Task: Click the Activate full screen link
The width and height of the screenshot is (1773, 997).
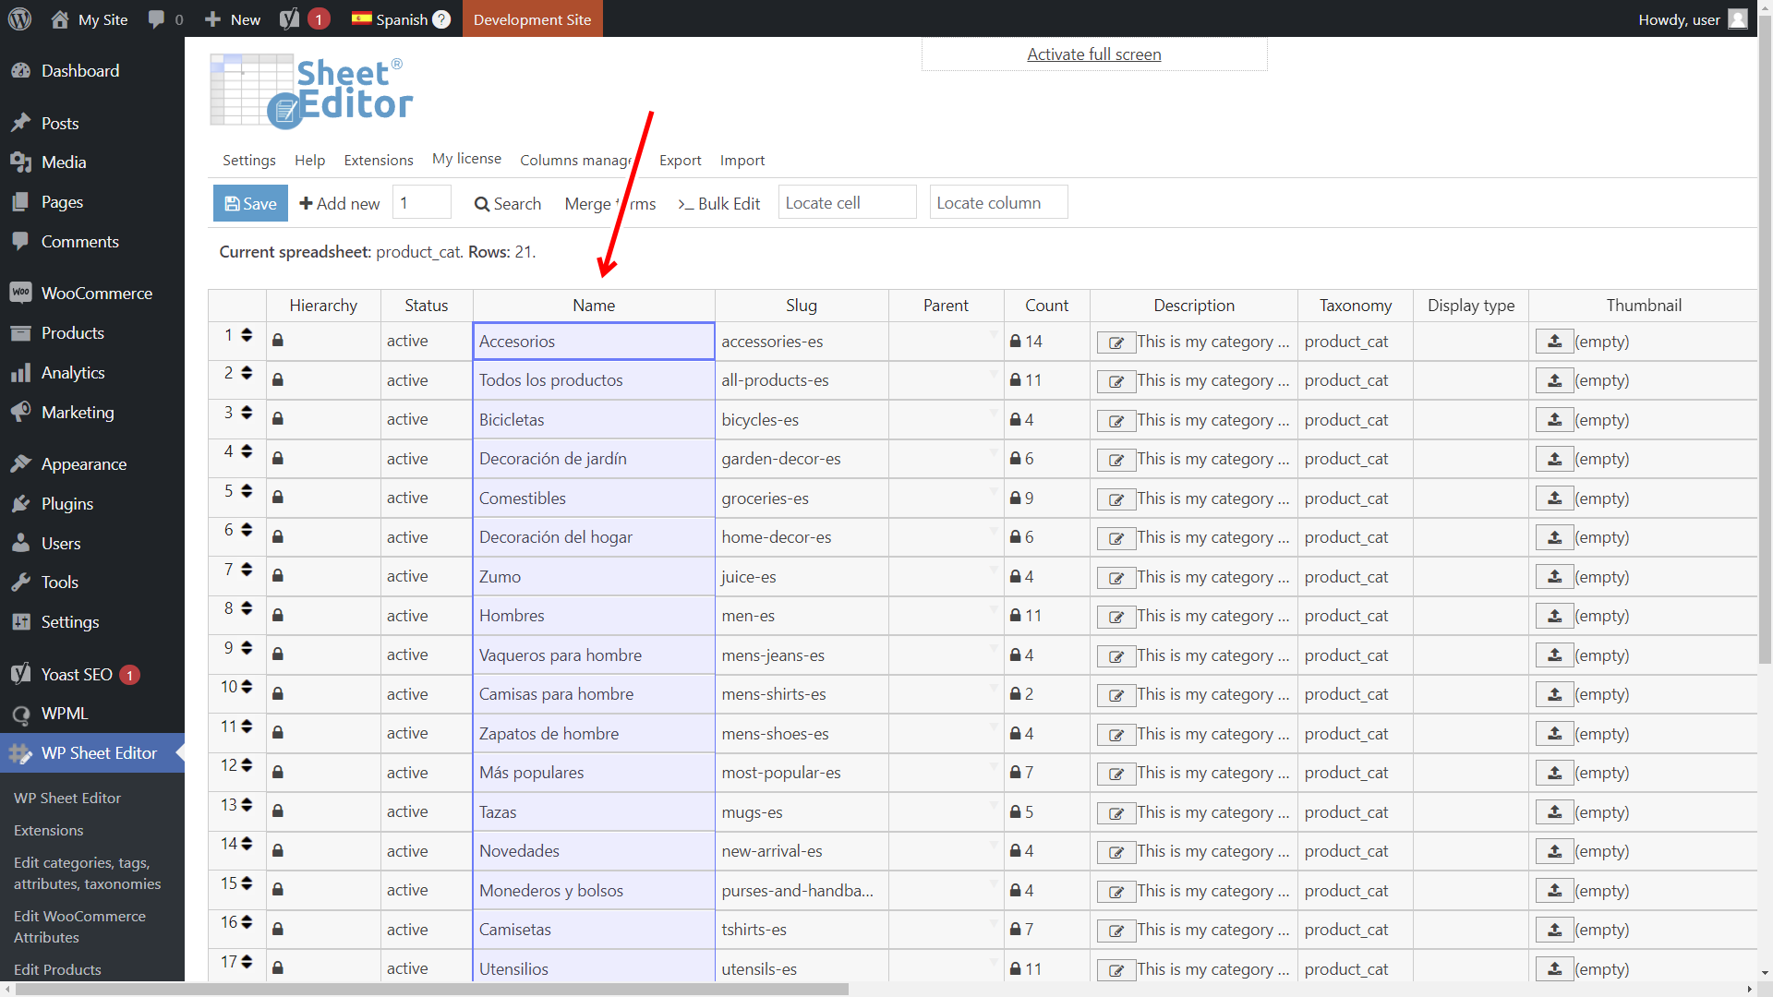Action: 1093,54
